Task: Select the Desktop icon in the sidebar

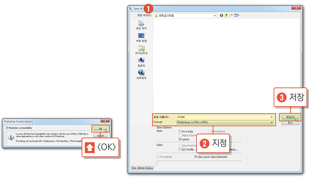Action: point(141,37)
